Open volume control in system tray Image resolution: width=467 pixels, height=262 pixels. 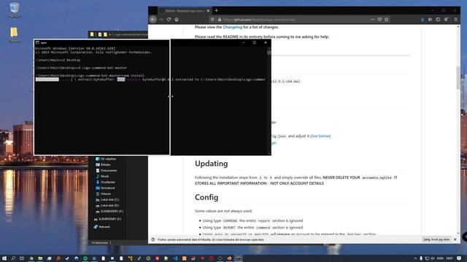[433, 258]
